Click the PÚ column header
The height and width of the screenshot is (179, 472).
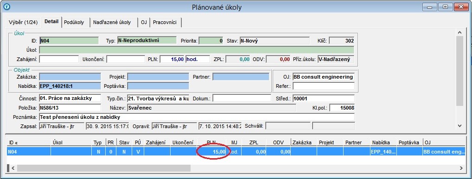(x=138, y=142)
